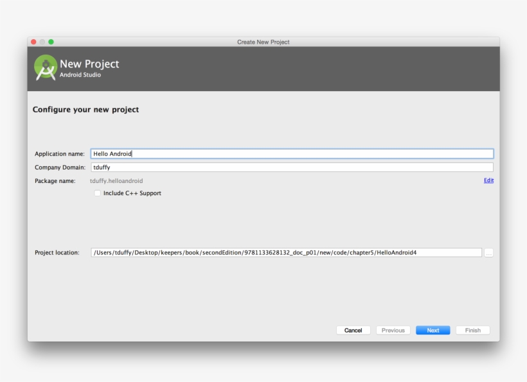Enable the Include C++ Support checkbox
Screen dimensions: 527x382
(x=98, y=193)
